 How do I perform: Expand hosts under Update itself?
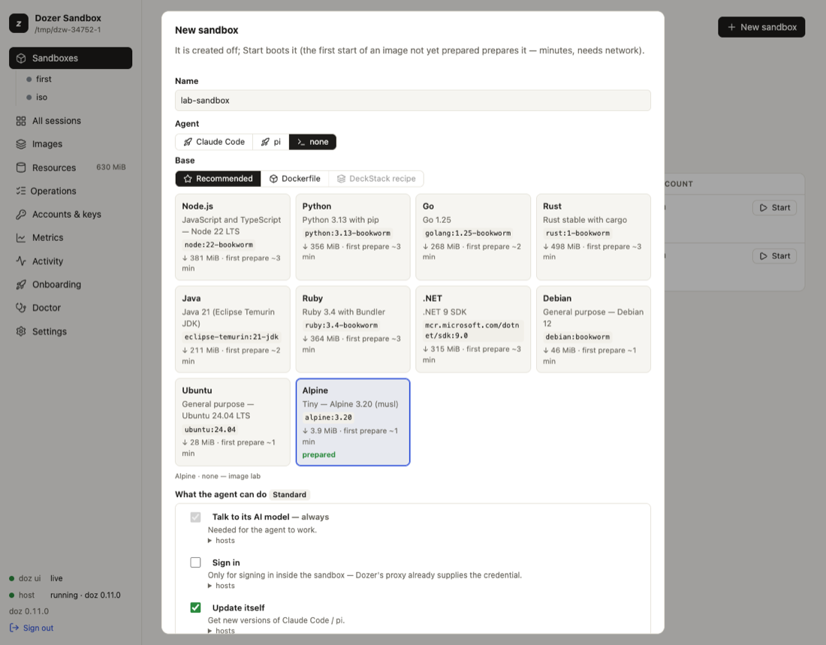(222, 631)
